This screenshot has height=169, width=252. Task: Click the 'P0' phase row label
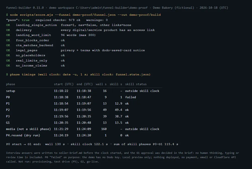8,97
